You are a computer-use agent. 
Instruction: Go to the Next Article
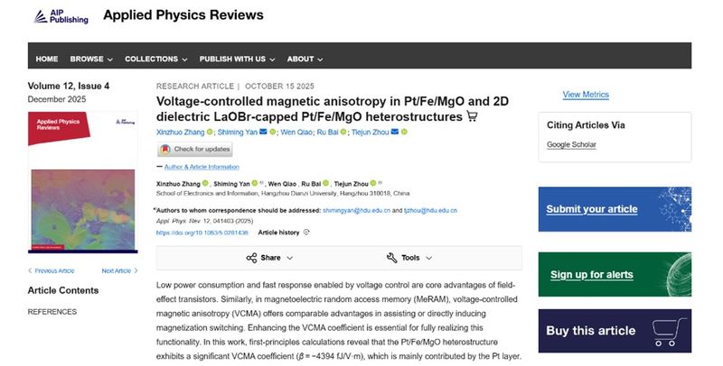[x=119, y=270]
